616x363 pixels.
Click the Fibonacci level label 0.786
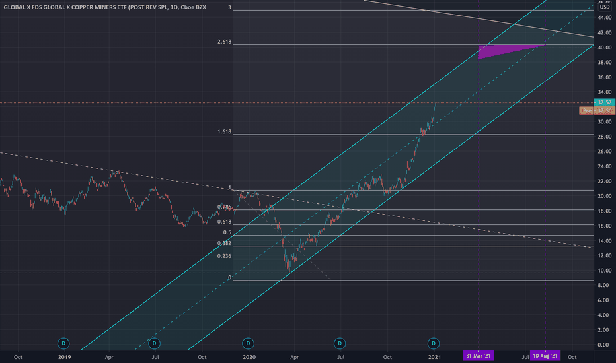click(x=224, y=207)
